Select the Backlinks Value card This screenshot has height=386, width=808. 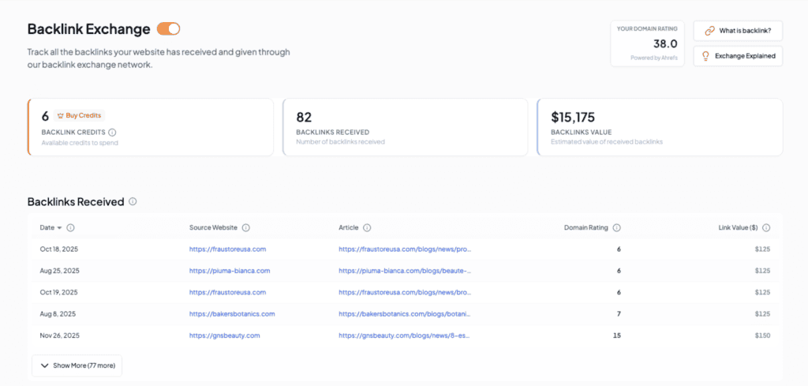tap(660, 127)
